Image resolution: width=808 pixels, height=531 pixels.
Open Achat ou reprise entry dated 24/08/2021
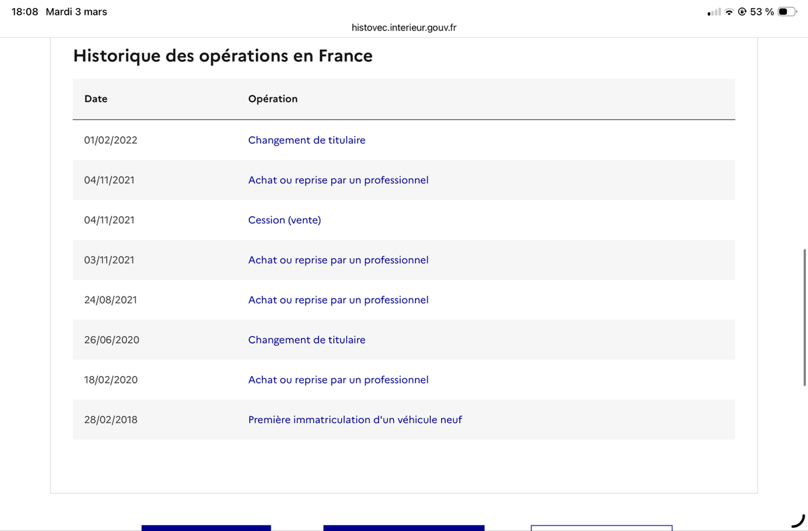[x=338, y=299]
